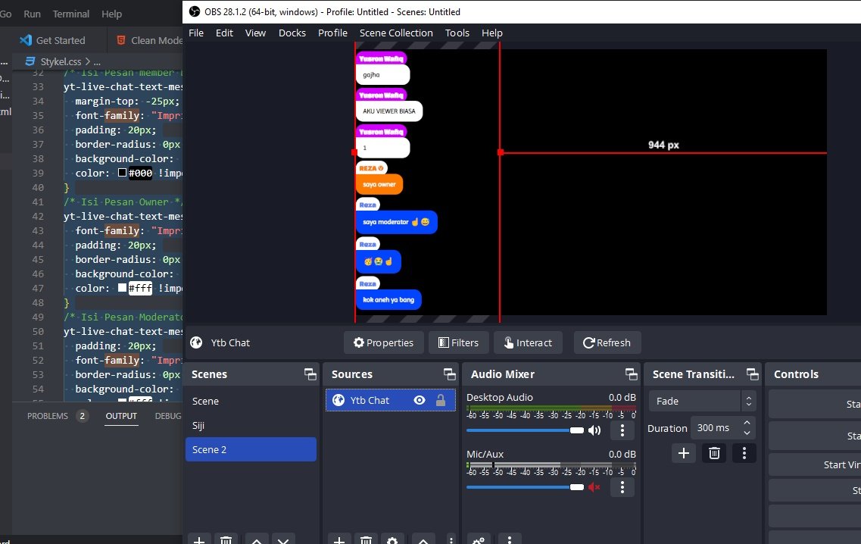The height and width of the screenshot is (544, 861).
Task: Open VS Code Terminal menu
Action: (71, 14)
